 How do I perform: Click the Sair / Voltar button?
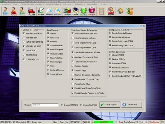132,104
